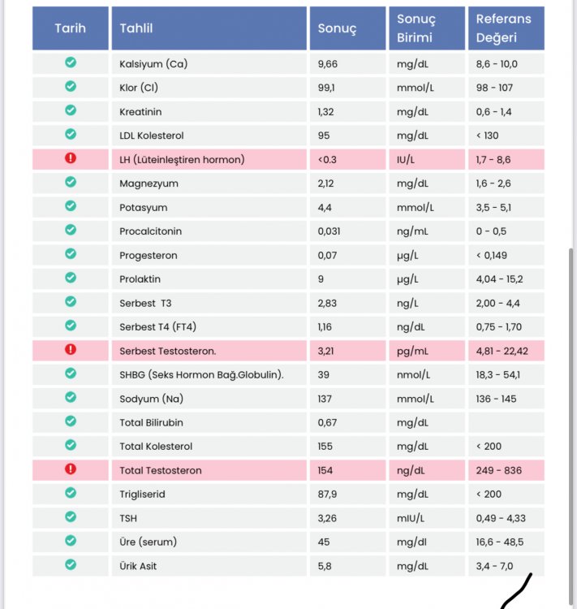Click the green checkmark next to Kalsiyum (Ca)
The height and width of the screenshot is (609, 577).
71,63
